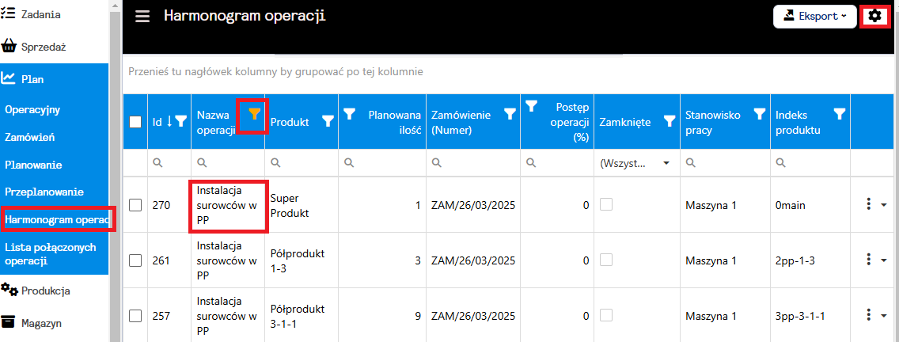Navigate to Magazyn in sidebar

pyautogui.click(x=42, y=322)
